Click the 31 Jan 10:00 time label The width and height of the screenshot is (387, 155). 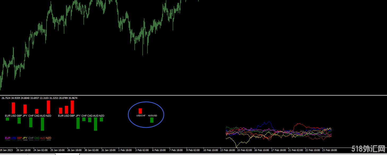[109, 150]
